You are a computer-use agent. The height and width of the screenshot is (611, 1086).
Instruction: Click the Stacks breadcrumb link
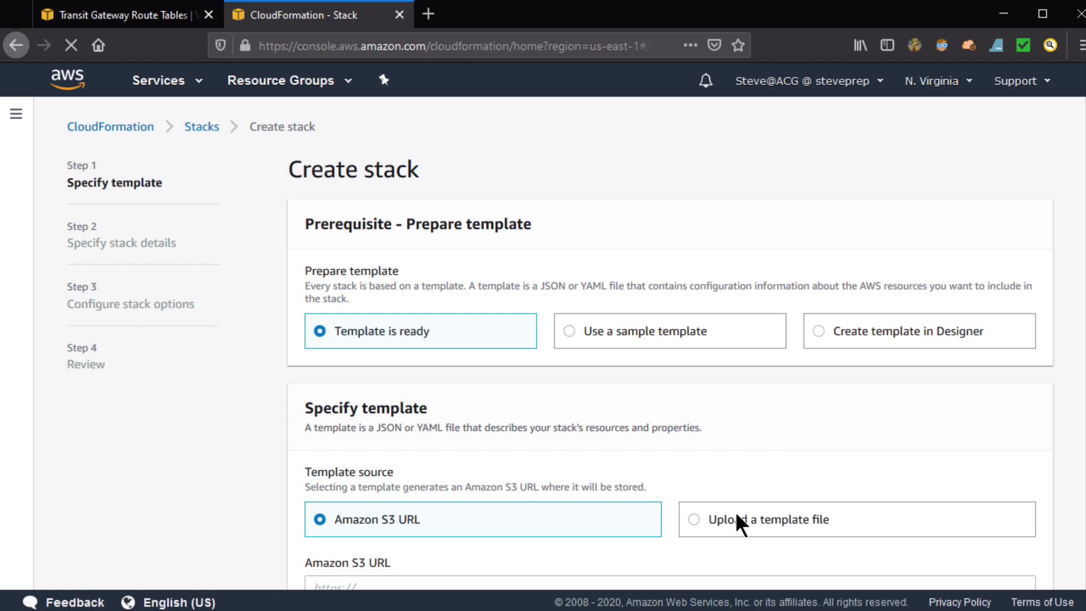(201, 127)
